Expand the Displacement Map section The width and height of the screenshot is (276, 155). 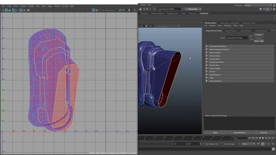pos(239,62)
